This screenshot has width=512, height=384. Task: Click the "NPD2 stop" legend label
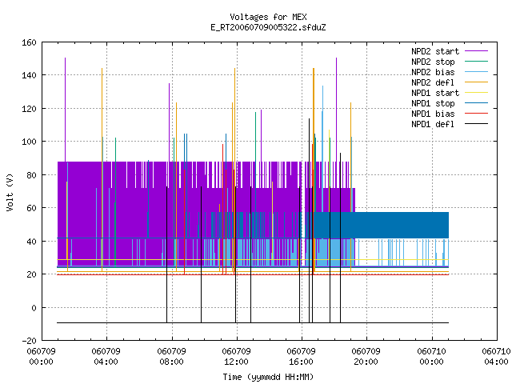pos(433,62)
